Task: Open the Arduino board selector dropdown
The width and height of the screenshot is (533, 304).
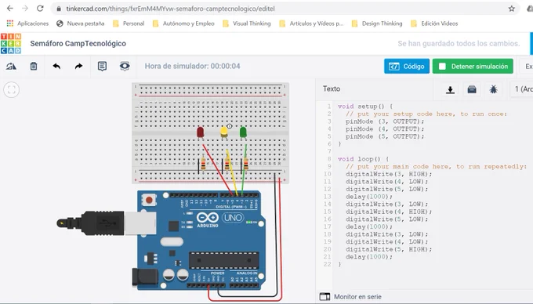Action: (522, 89)
